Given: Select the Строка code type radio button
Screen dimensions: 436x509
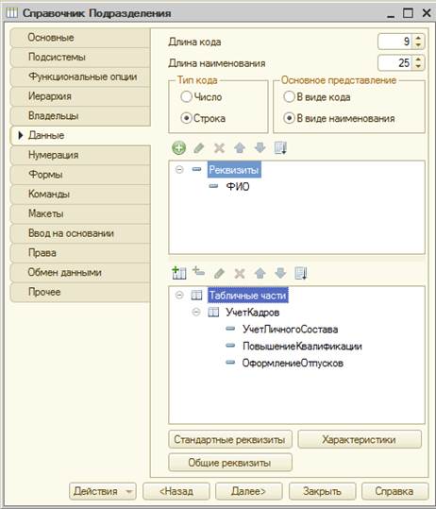Looking at the screenshot, I should coord(186,118).
